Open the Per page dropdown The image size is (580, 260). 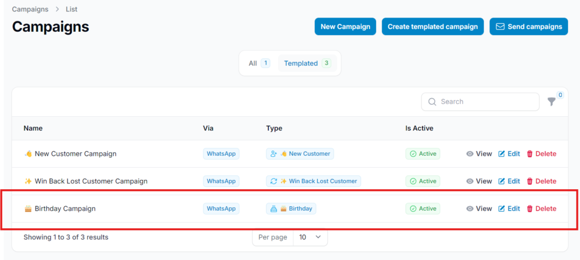pyautogui.click(x=310, y=237)
